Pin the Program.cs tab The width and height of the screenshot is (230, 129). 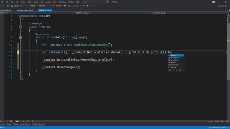(49, 10)
